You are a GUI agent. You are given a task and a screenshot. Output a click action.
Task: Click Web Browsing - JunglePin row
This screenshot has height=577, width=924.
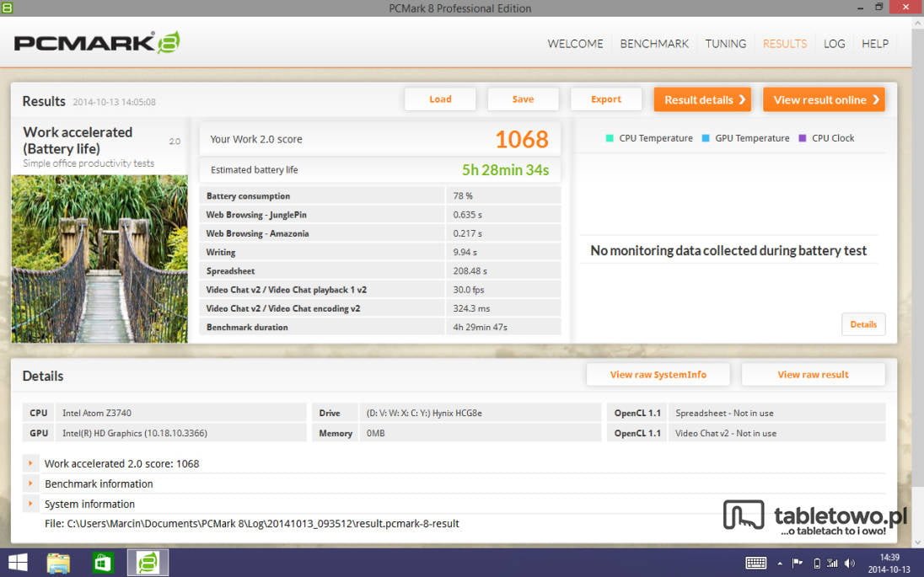click(x=380, y=214)
